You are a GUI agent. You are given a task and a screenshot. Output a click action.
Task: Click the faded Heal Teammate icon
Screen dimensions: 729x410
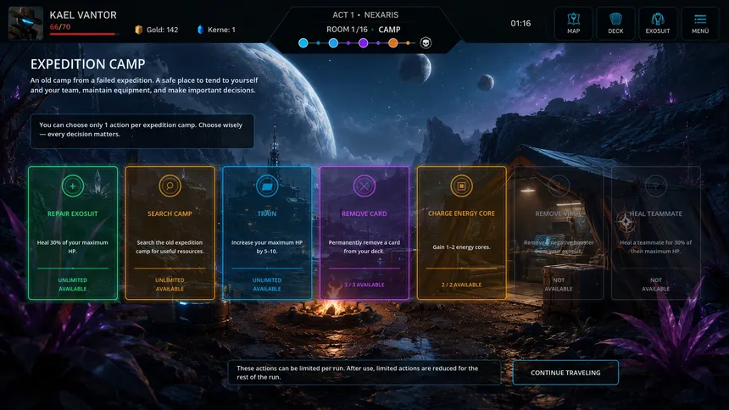[x=655, y=186]
